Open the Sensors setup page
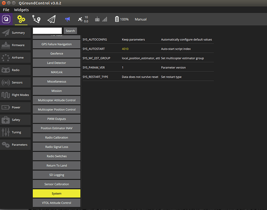Image resolution: width=267 pixels, height=210 pixels. [x=15, y=82]
